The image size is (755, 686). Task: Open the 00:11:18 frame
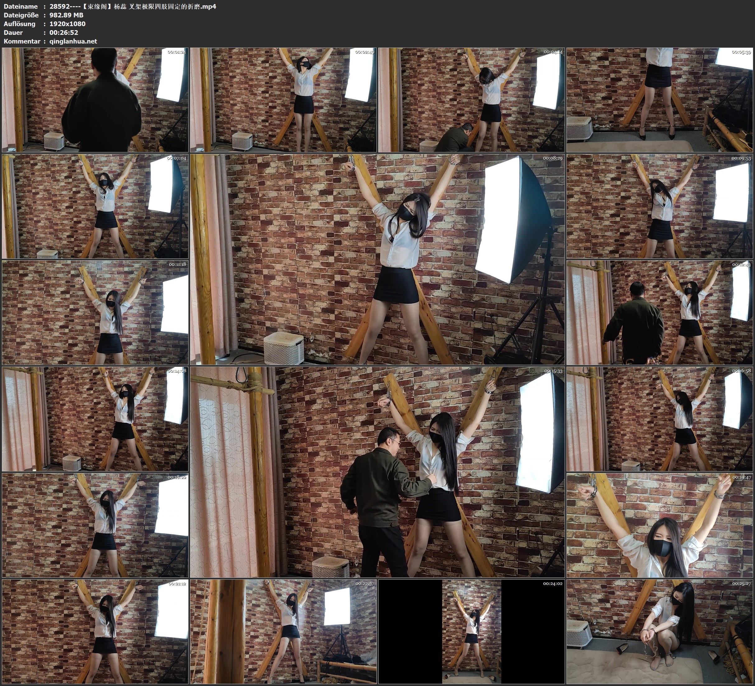[x=95, y=313]
